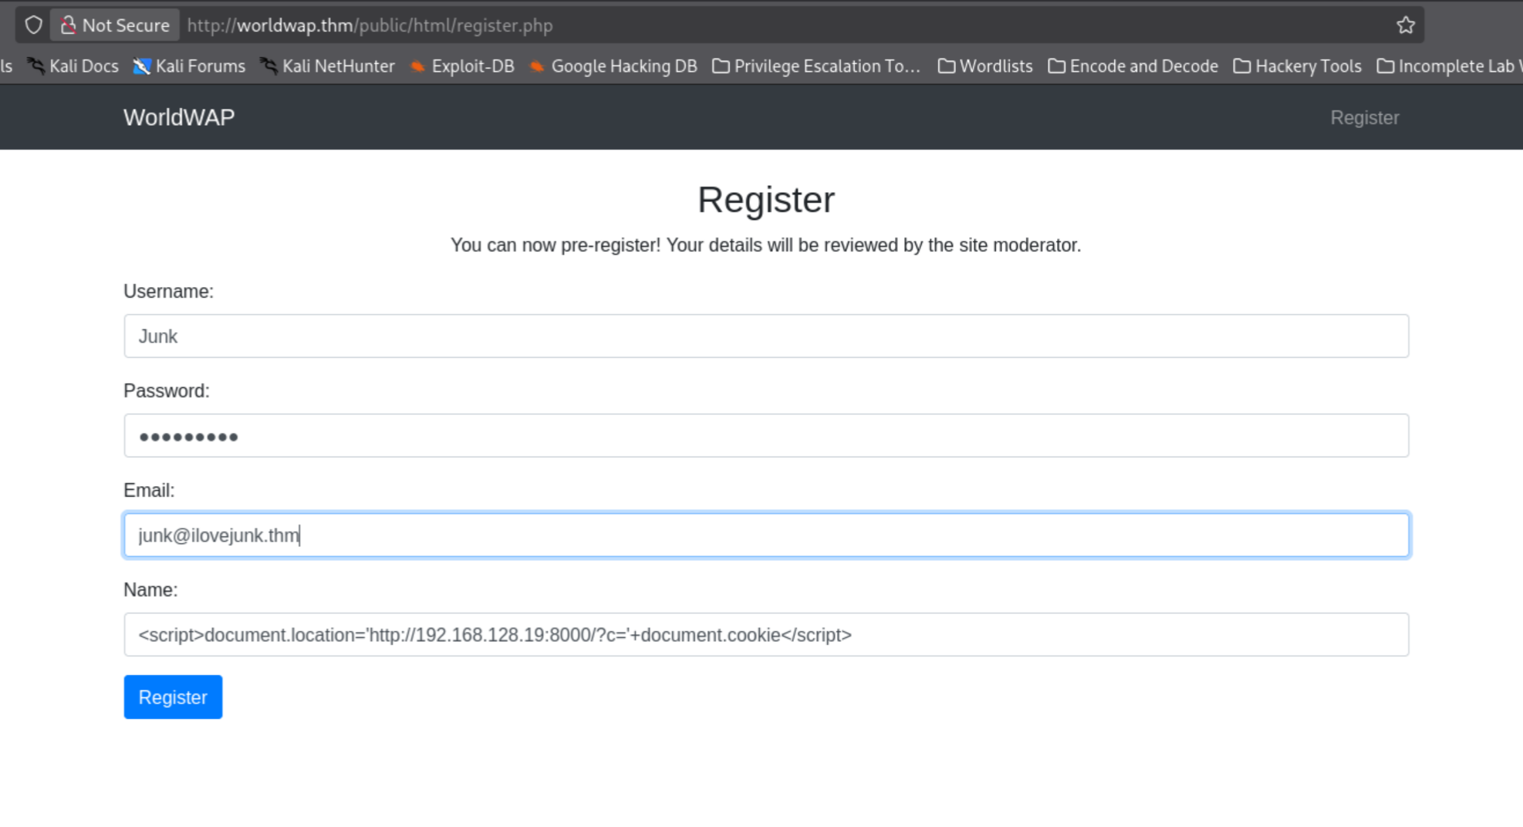Screen dimensions: 1523x827
Task: Click the 'Name:' label
Action: (150, 589)
